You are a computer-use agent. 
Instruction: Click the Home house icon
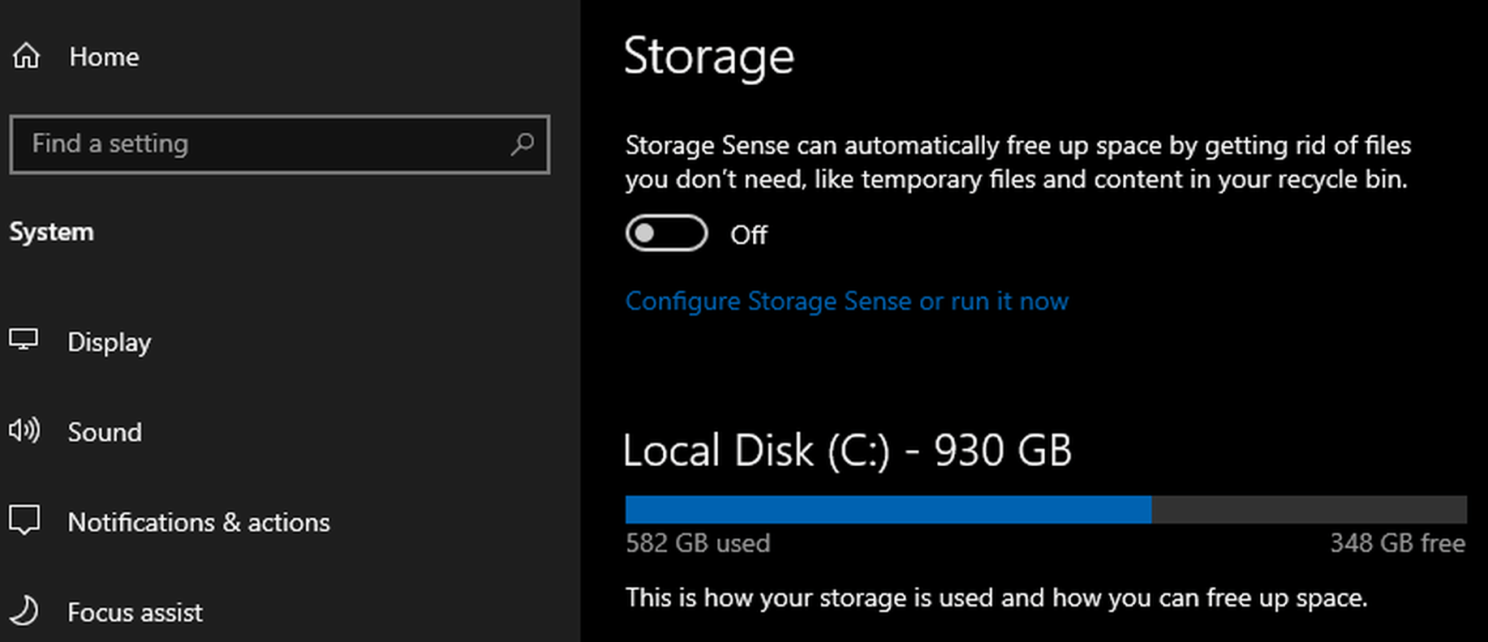click(x=26, y=56)
